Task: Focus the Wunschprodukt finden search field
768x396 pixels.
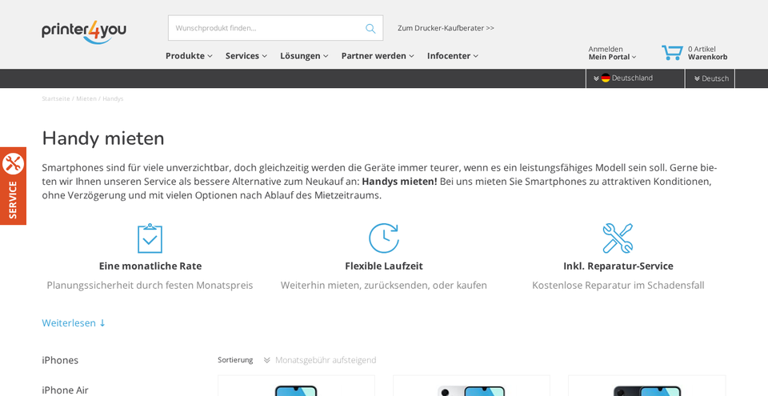Action: tap(276, 28)
